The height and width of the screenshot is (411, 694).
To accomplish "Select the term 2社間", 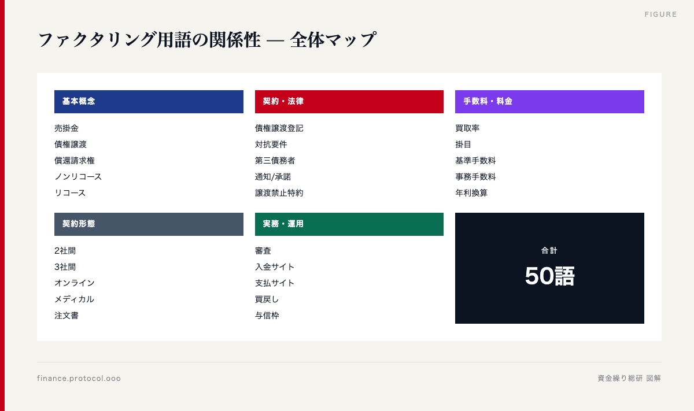I will coord(65,251).
